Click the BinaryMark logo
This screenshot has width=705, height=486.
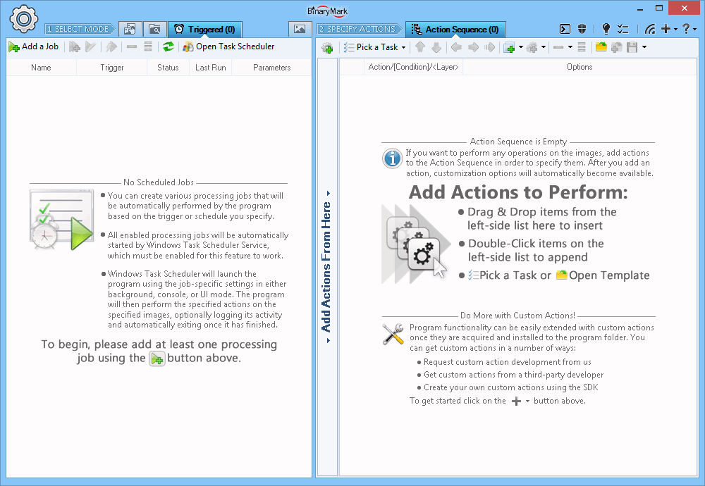coord(327,11)
